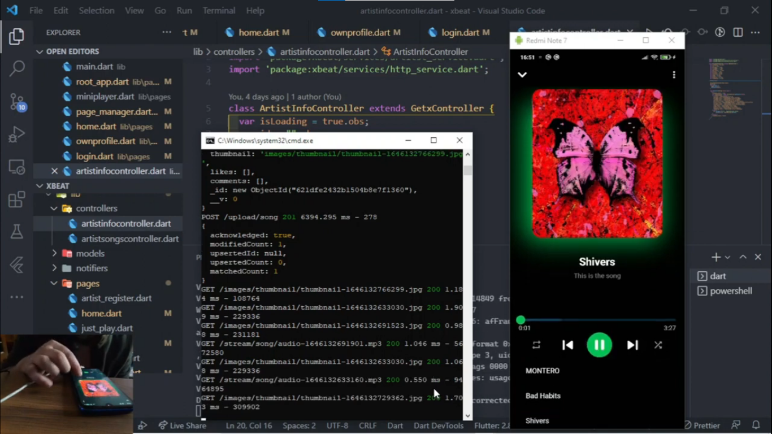Screen dimensions: 772x434
Task: Play Bad Habits from the song list
Action: pyautogui.click(x=543, y=396)
